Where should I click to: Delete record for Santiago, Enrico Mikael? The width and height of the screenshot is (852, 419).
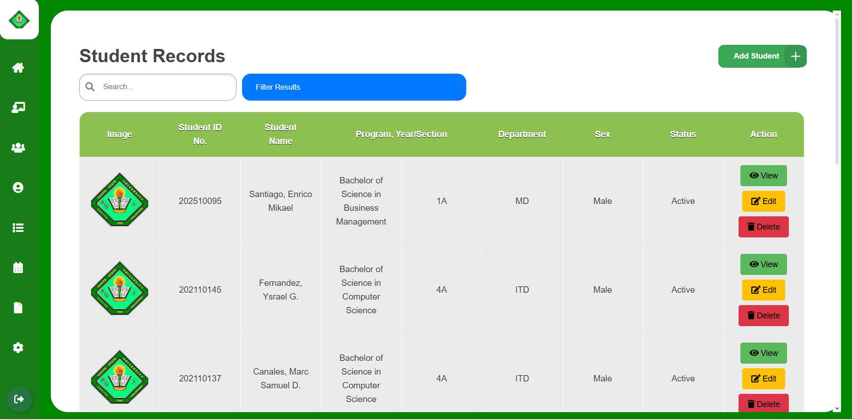[764, 227]
